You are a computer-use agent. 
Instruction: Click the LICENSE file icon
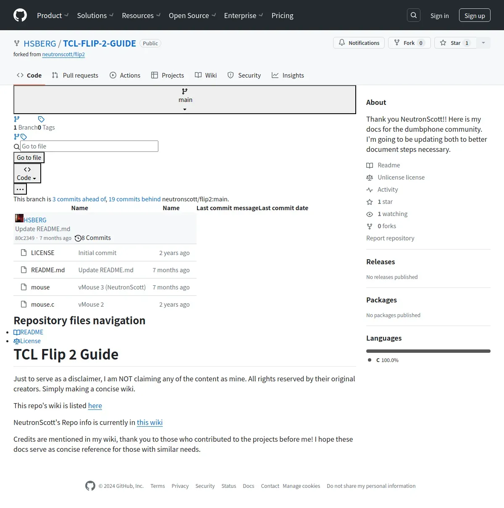pos(24,253)
